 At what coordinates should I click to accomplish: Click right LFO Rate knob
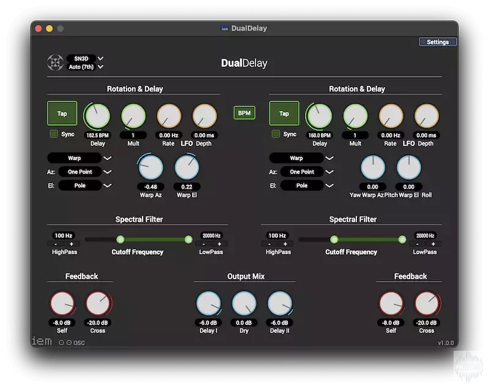point(391,115)
